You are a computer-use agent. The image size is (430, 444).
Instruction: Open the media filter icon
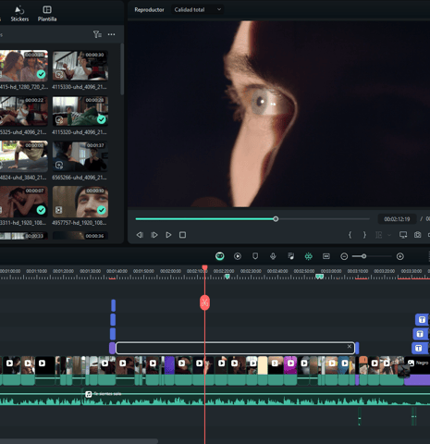pos(97,34)
